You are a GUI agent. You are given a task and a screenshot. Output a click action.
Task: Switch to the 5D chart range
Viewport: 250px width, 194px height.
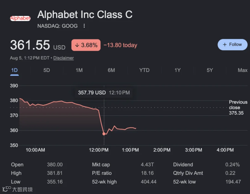47,70
